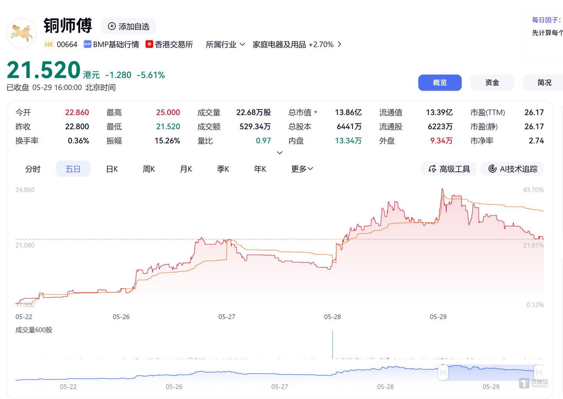Viewport: 563px width, 399px height.
Task: Click the 最高 25.000 value
Action: [x=168, y=113]
